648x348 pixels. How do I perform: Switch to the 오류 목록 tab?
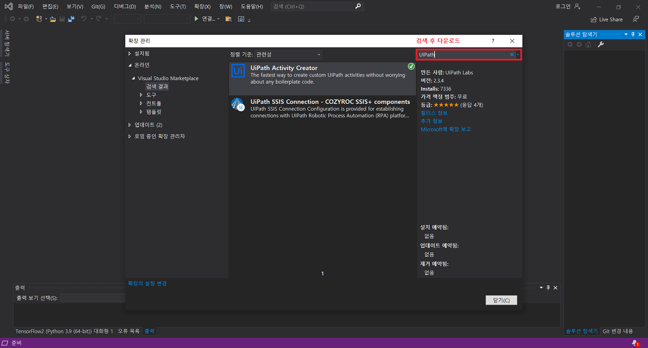(130, 331)
